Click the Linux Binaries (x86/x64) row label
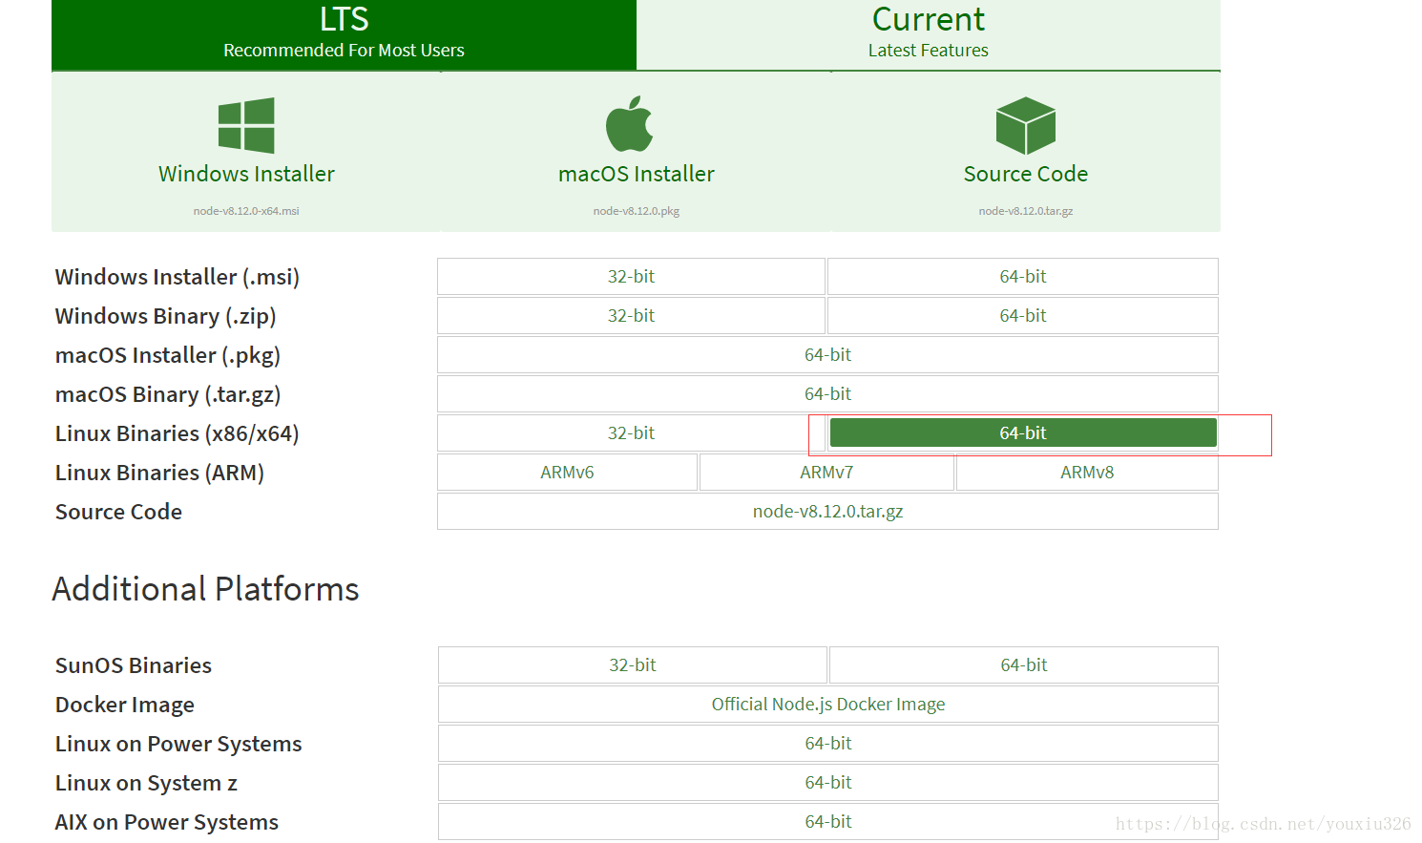The height and width of the screenshot is (843, 1422). [178, 433]
